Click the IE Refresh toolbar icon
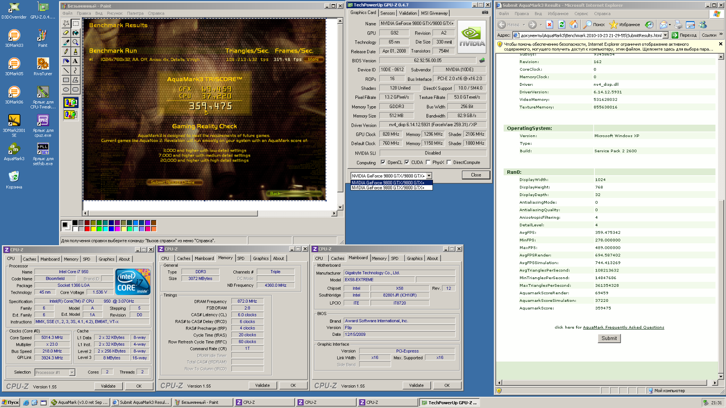The height and width of the screenshot is (408, 726). click(x=561, y=25)
